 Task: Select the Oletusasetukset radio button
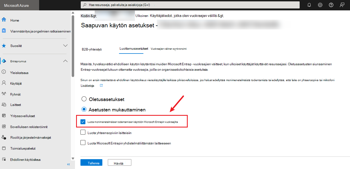tap(84, 99)
